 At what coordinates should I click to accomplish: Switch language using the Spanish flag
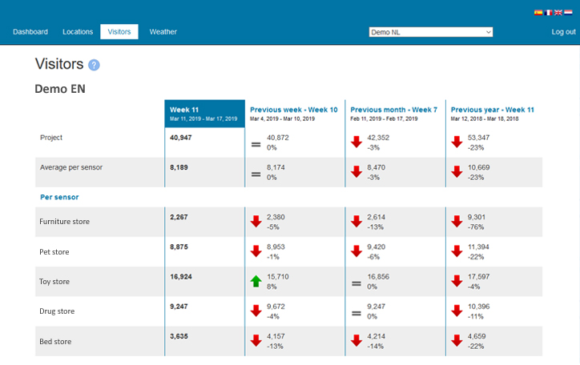[x=538, y=13]
